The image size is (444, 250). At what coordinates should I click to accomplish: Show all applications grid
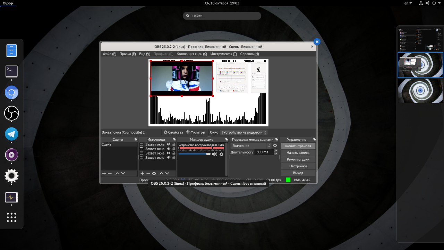click(11, 217)
